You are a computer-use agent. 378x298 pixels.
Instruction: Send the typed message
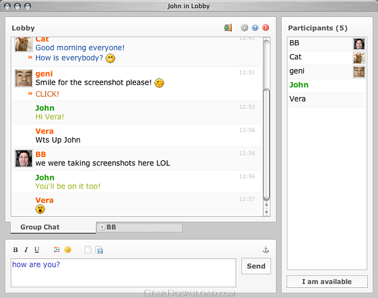256,266
